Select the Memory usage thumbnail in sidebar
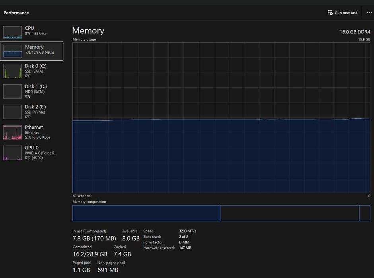This screenshot has width=374, height=278. (12, 51)
